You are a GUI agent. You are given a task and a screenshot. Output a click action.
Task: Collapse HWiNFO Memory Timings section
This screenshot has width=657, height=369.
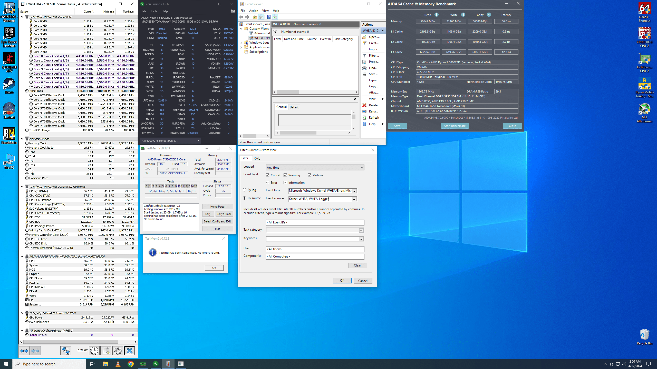coord(22,139)
